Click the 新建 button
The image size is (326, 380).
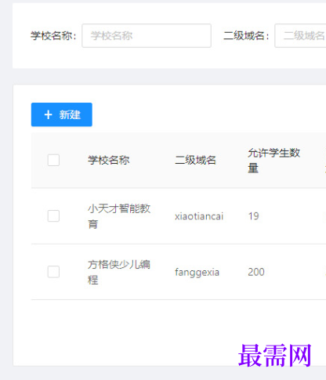point(62,114)
